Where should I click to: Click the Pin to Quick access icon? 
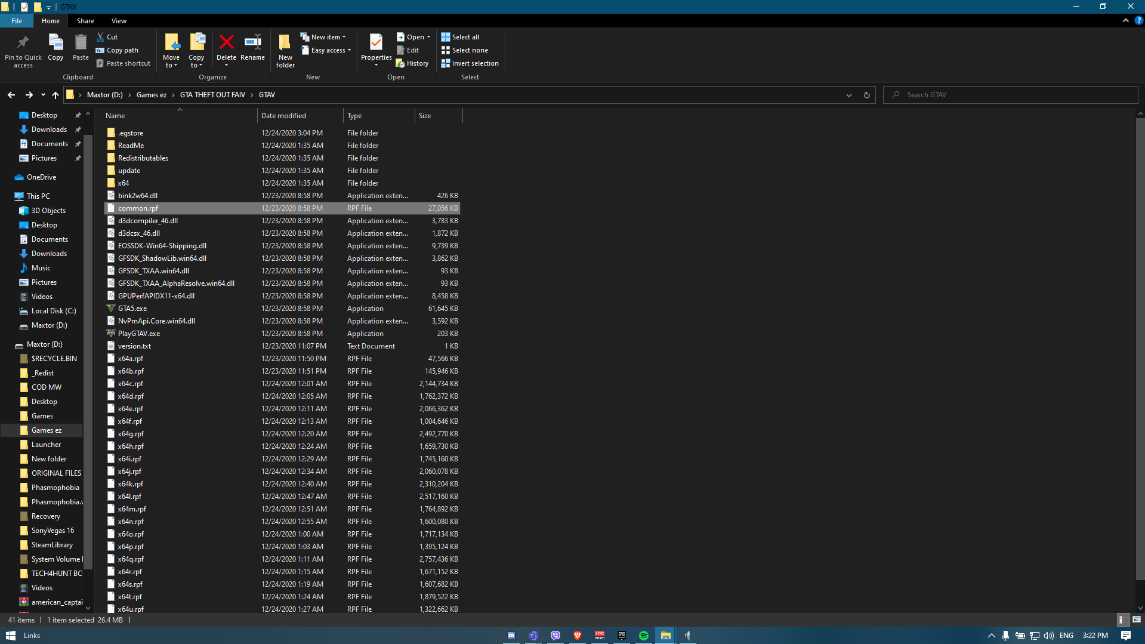tap(23, 44)
